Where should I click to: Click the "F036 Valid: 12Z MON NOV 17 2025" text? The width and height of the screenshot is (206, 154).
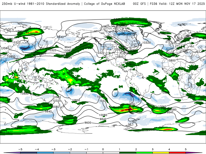pos(177,4)
